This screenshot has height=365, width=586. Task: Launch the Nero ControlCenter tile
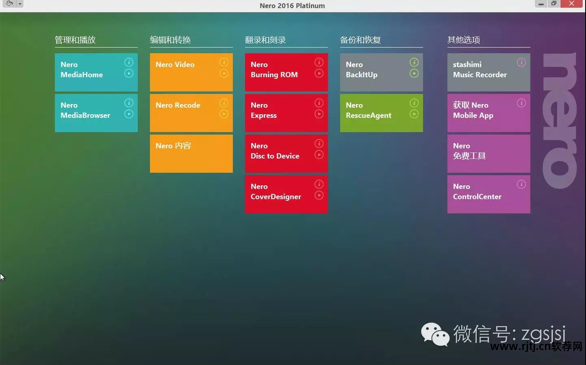point(489,194)
